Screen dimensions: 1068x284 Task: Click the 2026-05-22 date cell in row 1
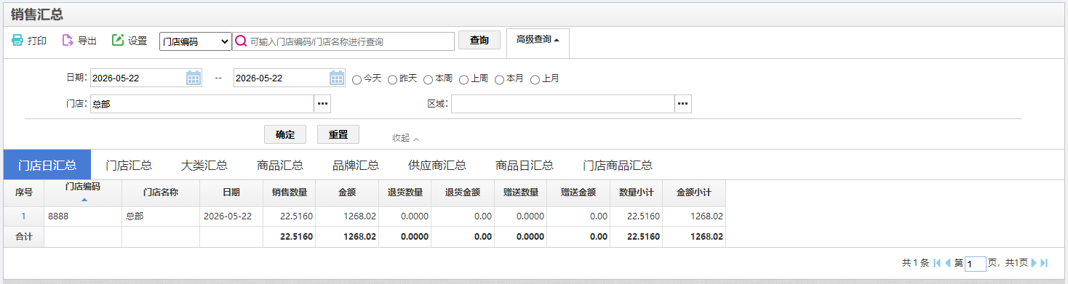pyautogui.click(x=231, y=216)
